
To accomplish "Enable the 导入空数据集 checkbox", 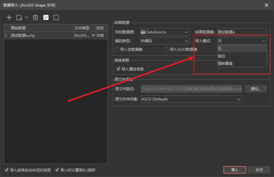I will [117, 49].
